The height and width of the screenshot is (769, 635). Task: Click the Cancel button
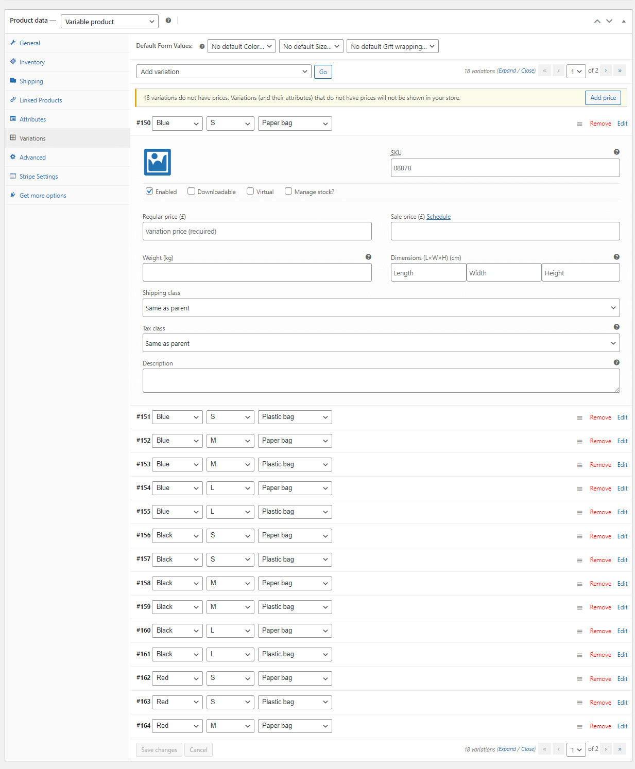point(198,749)
